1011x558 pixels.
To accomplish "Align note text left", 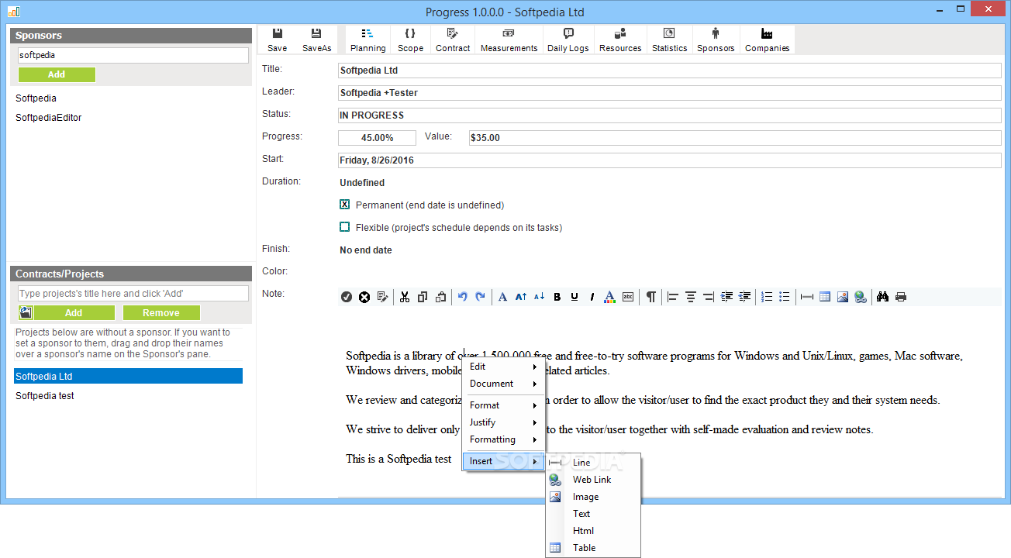I will [672, 297].
